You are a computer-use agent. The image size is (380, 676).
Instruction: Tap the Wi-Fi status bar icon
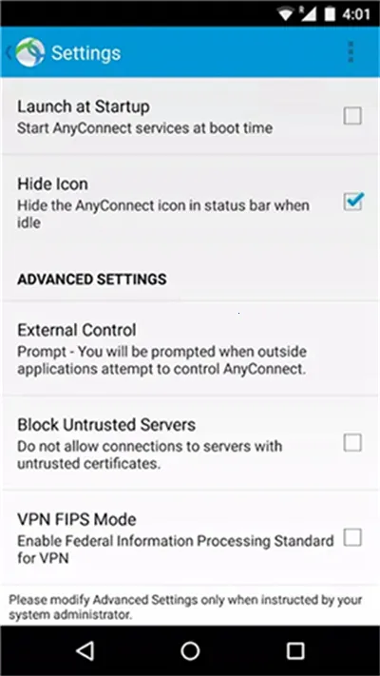[x=286, y=14]
